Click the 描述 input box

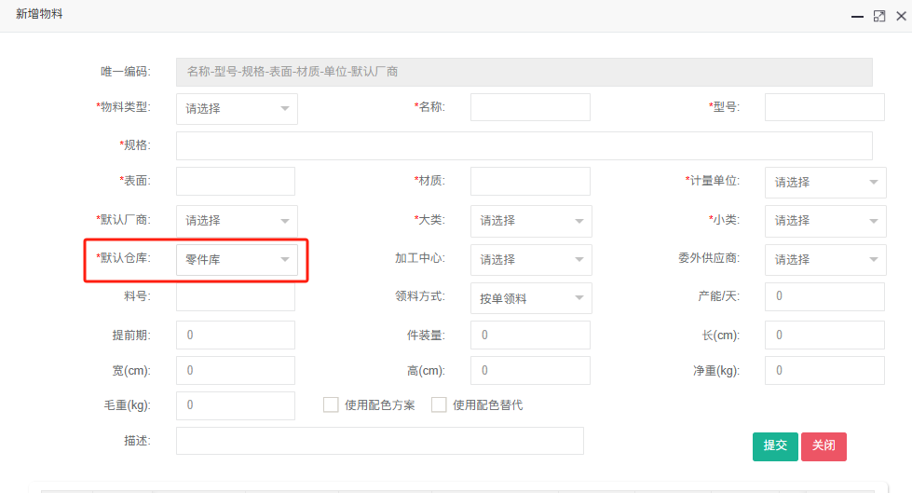(x=379, y=441)
